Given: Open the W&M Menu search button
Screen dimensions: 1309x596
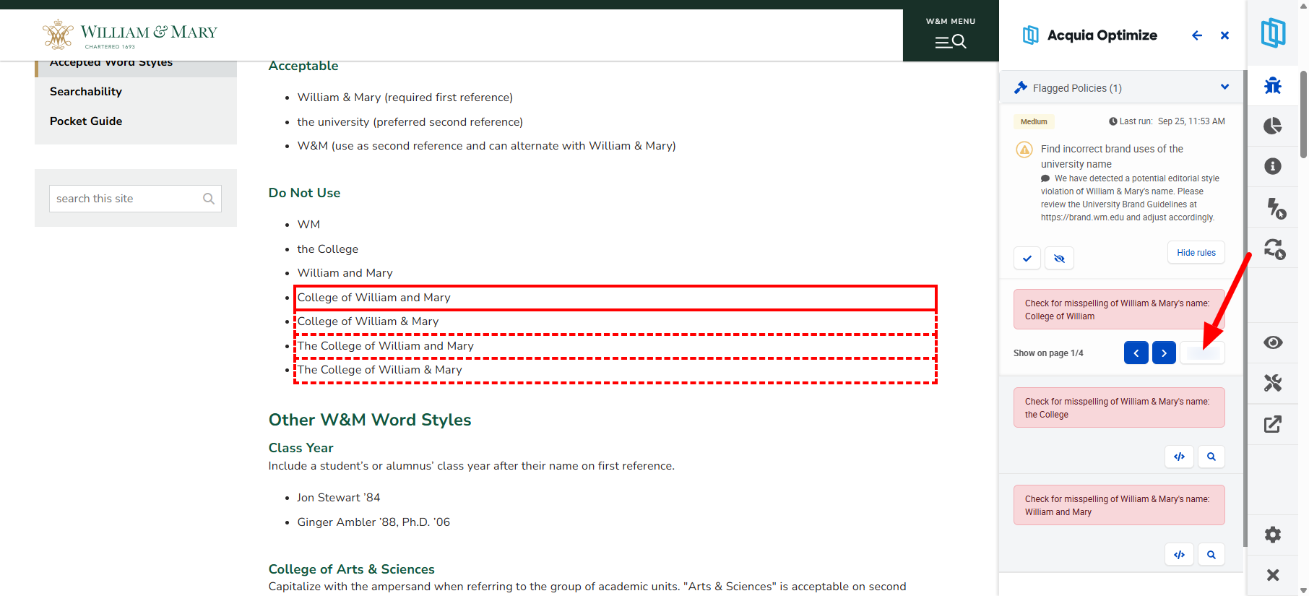Looking at the screenshot, I should click(x=951, y=35).
